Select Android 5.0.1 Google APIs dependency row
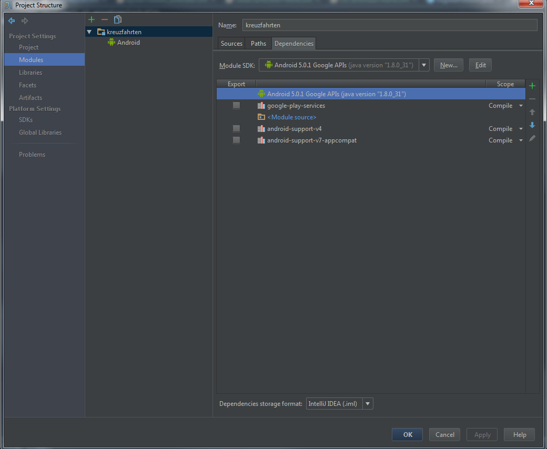The height and width of the screenshot is (449, 547). pyautogui.click(x=371, y=94)
